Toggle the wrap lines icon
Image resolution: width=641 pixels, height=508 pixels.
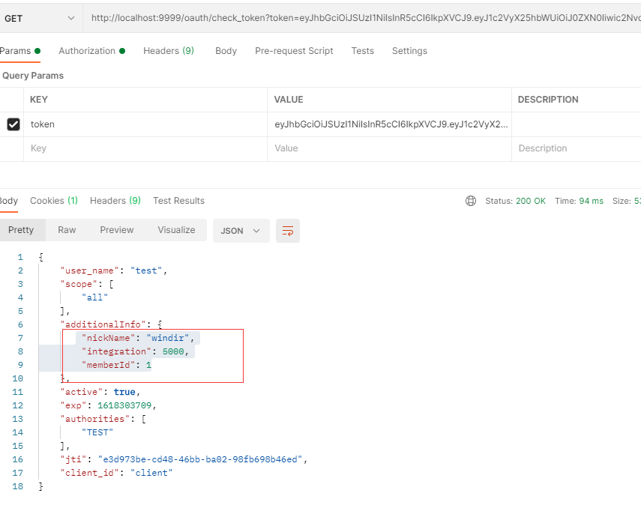coord(288,231)
